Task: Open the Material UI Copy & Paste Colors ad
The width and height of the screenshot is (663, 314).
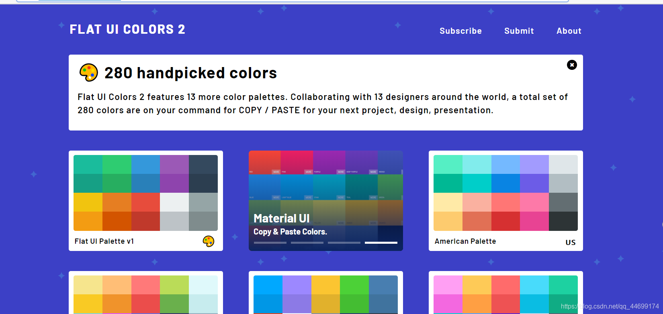Action: (326, 201)
